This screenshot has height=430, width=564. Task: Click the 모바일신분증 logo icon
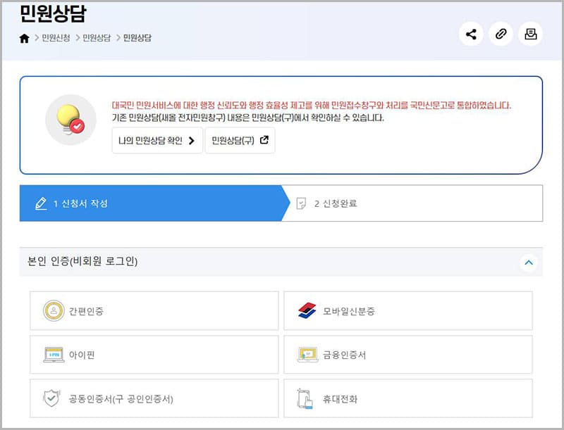307,310
